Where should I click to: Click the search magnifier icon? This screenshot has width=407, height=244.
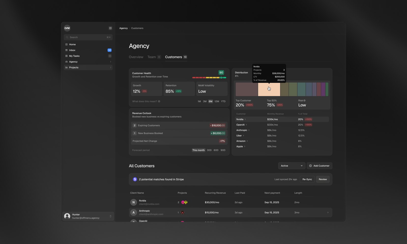pyautogui.click(x=67, y=37)
